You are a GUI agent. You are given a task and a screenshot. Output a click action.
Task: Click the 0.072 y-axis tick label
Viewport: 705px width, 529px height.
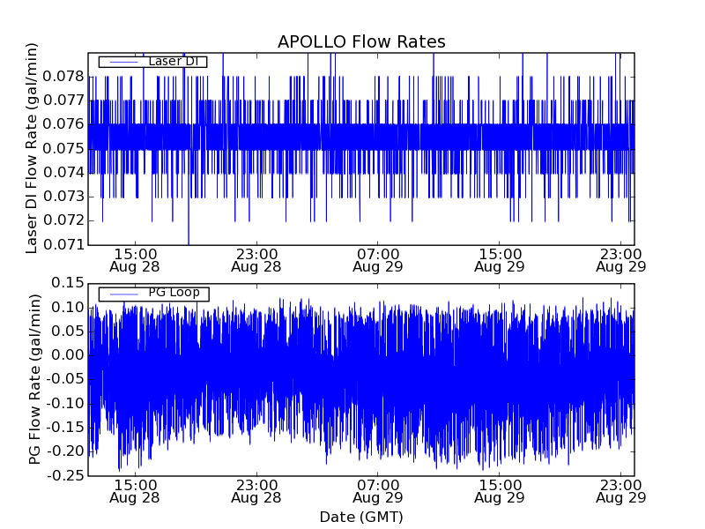click(63, 220)
